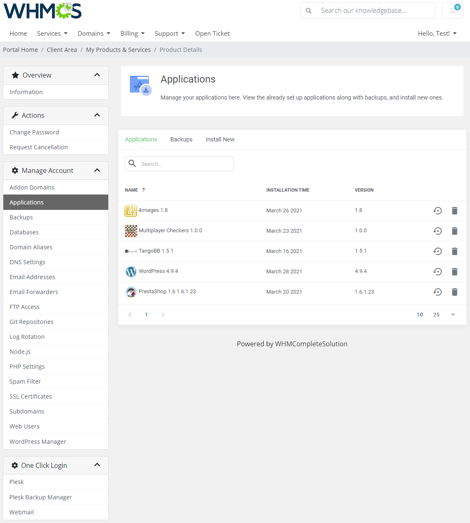Open Change Password link
The height and width of the screenshot is (523, 470).
[56, 132]
